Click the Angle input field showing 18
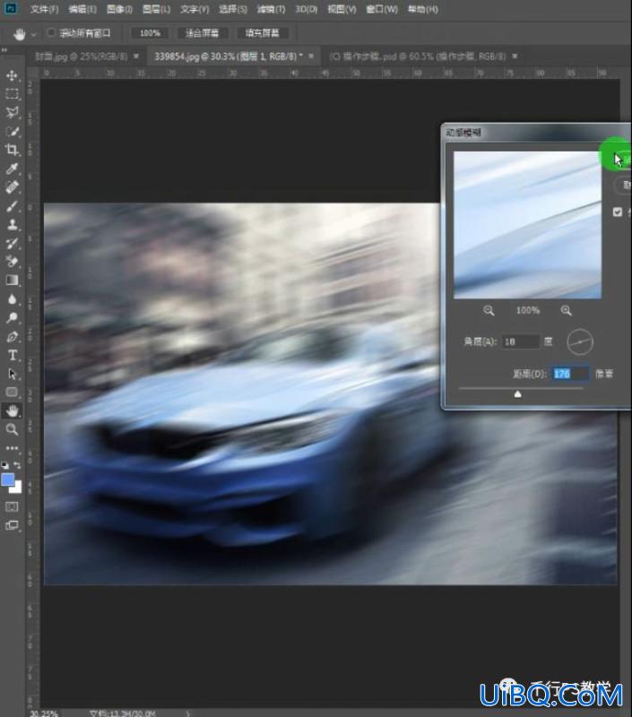 (521, 341)
